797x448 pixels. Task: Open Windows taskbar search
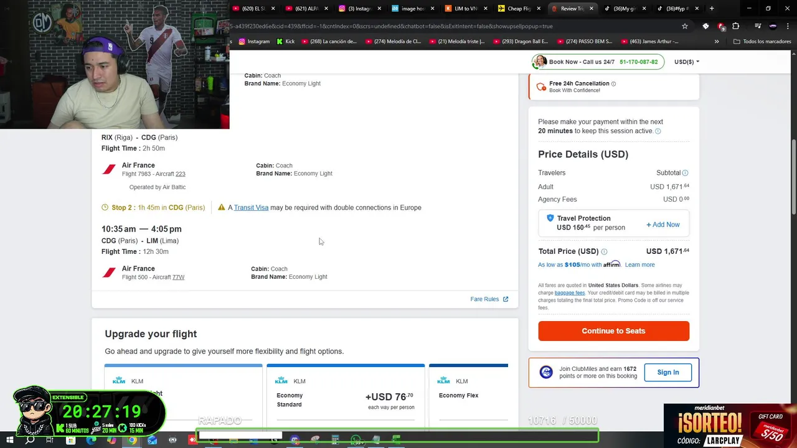(30, 440)
